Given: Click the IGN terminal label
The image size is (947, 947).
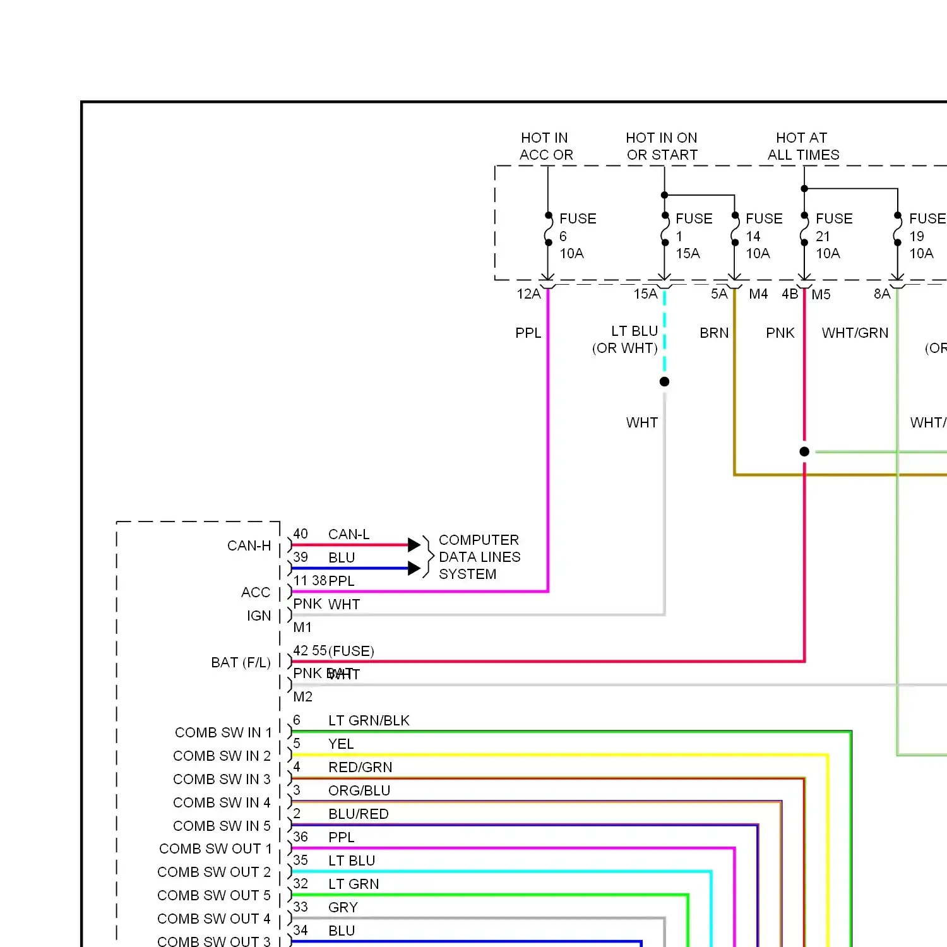Looking at the screenshot, I should 259,616.
